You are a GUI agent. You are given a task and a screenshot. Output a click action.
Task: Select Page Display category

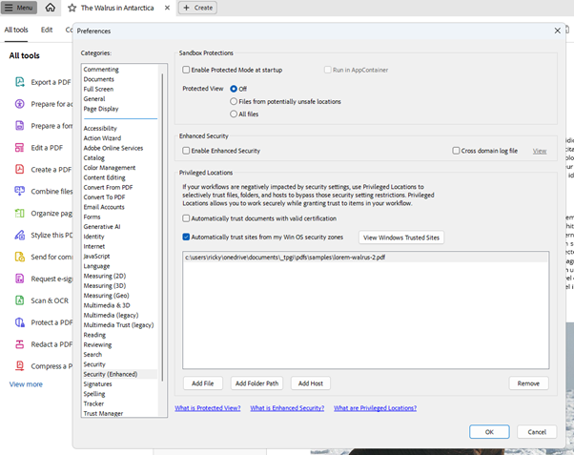click(x=101, y=109)
